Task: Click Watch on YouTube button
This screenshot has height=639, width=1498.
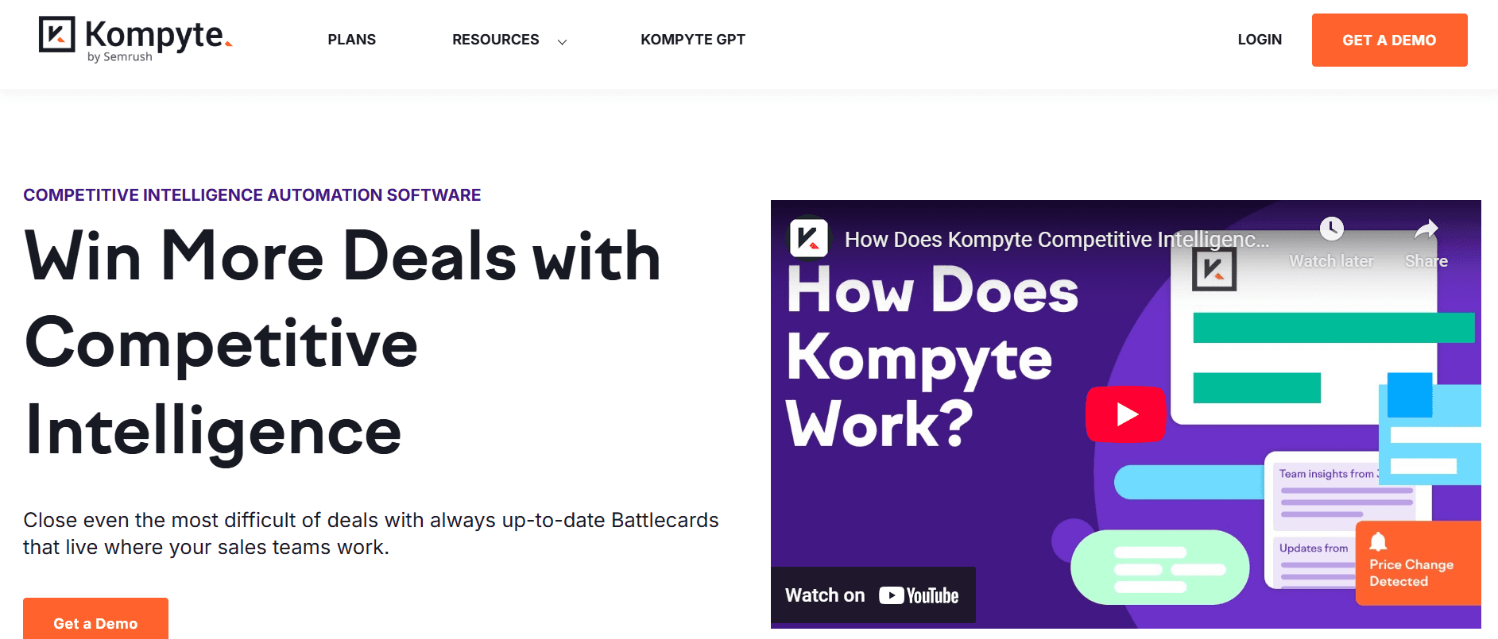Action: 873,595
